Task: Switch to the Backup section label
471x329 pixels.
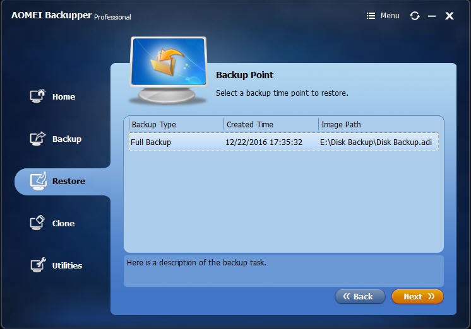Action: 67,139
